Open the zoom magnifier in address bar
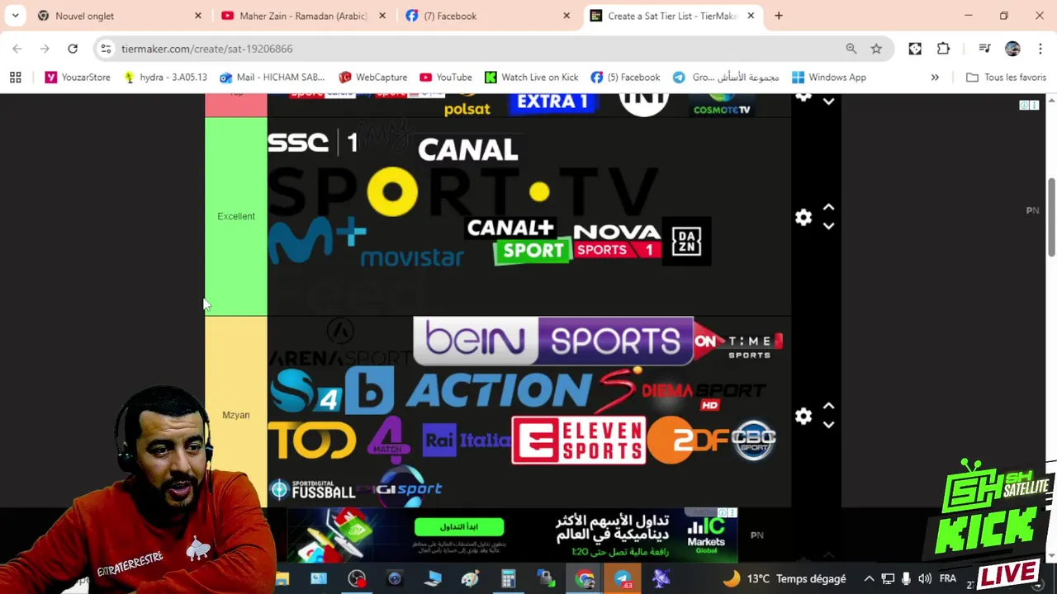 click(x=851, y=49)
